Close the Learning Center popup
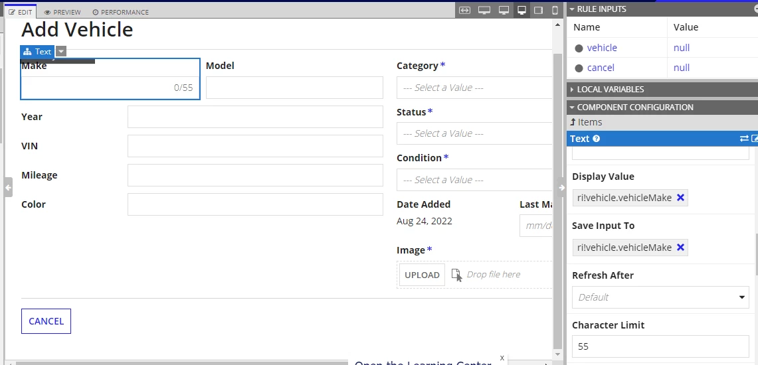The width and height of the screenshot is (758, 365). [x=502, y=358]
